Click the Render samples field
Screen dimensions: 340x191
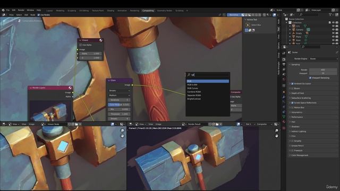323,70
